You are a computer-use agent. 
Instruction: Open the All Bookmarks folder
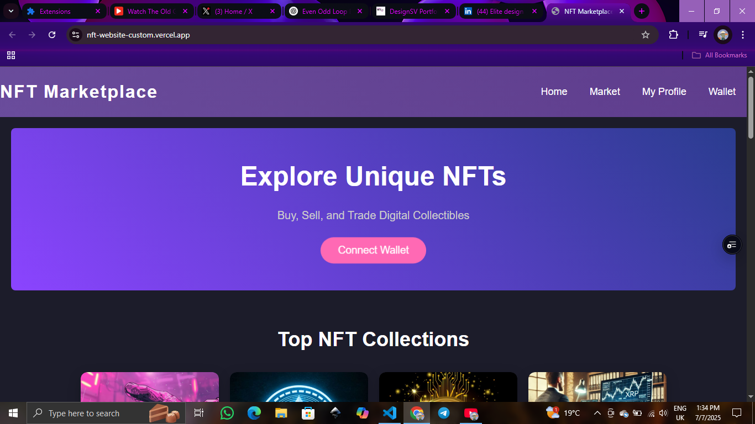[720, 55]
